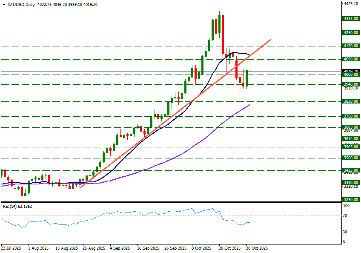Select the 3940.00 support level label
361x253 pixels.
click(351, 84)
